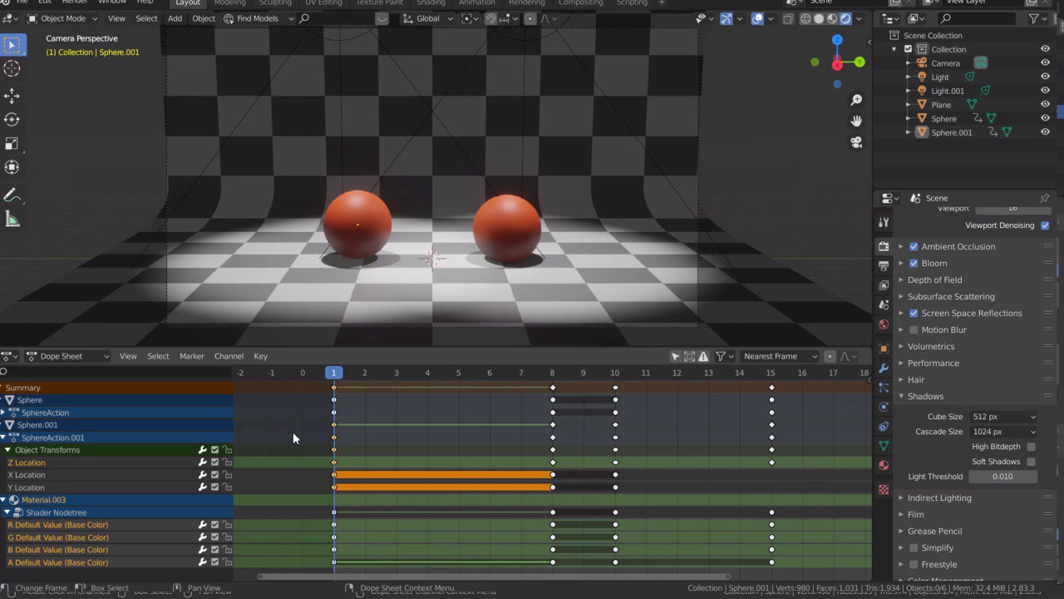Switch to the Shading workspace tab
The image size is (1064, 599).
coord(431,3)
